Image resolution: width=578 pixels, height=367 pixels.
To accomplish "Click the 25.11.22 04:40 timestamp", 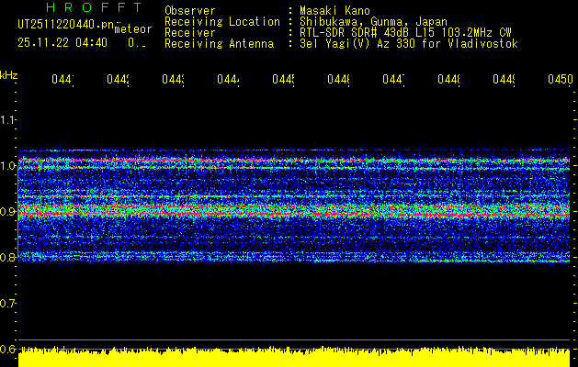I will 62,42.
